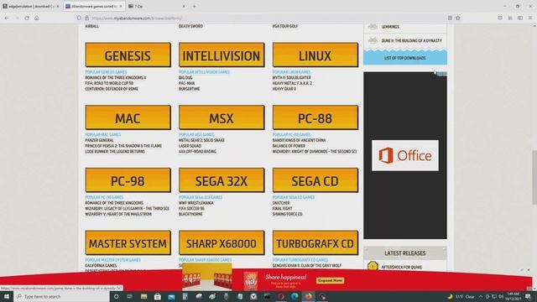The width and height of the screenshot is (537, 302).
Task: Open Shining Force CD link
Action: click(287, 214)
